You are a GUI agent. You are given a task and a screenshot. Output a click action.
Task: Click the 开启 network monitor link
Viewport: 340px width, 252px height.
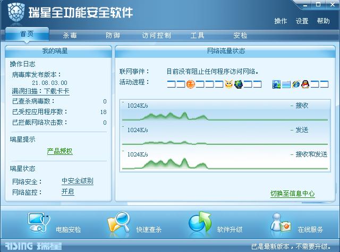[x=67, y=192]
